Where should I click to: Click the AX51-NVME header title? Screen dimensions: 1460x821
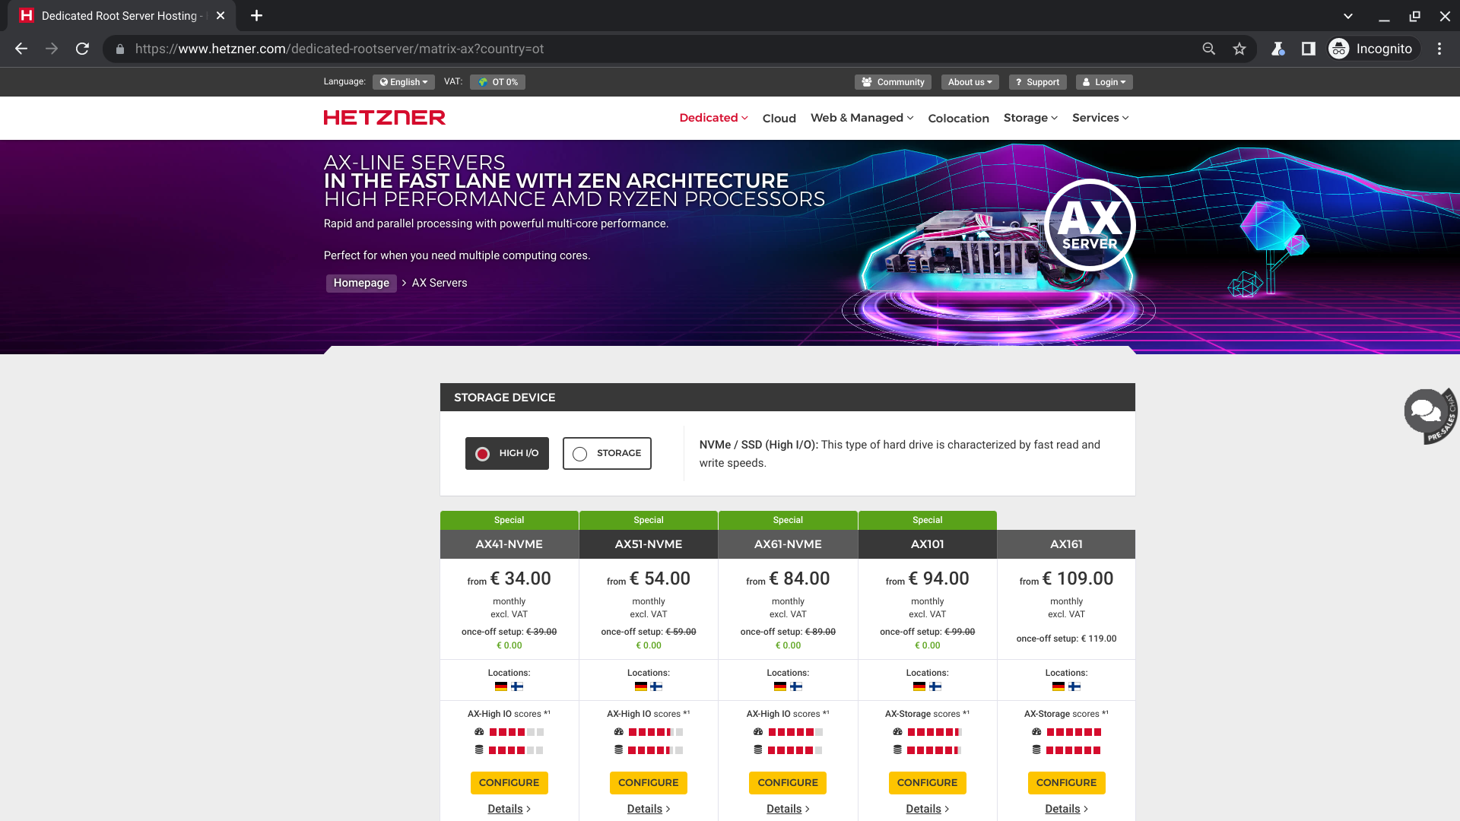pos(649,544)
